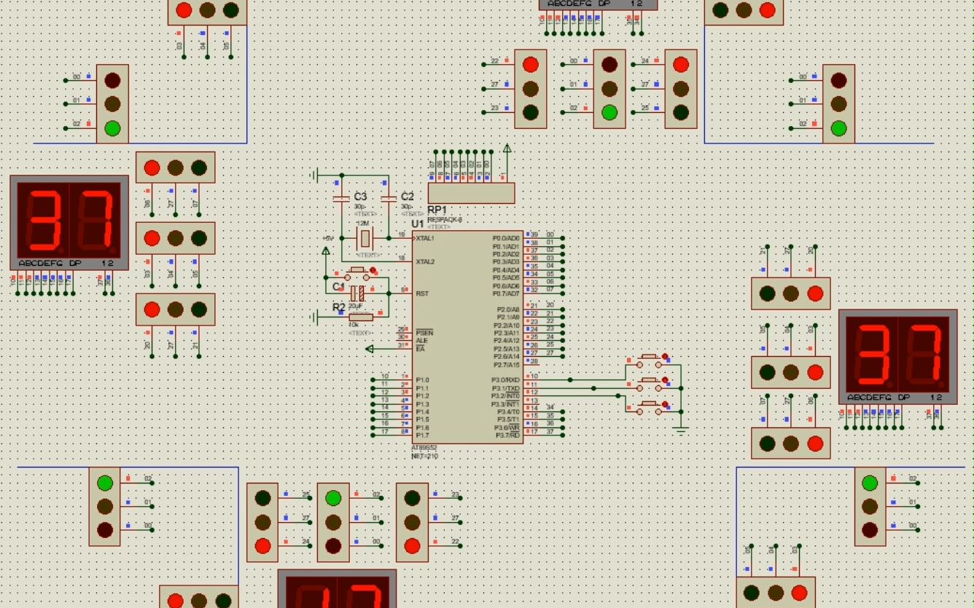The height and width of the screenshot is (608, 974).
Task: Select the U1 AT89S52 microcontroller body
Action: pyautogui.click(x=467, y=337)
